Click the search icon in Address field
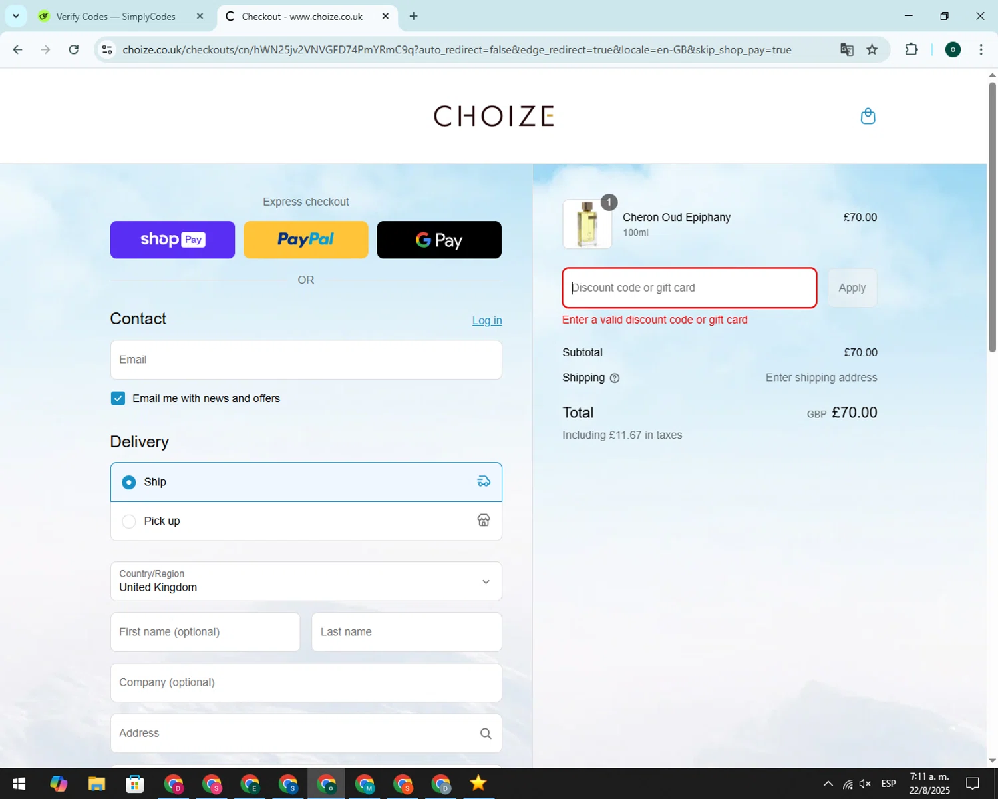This screenshot has height=799, width=998. [x=486, y=734]
